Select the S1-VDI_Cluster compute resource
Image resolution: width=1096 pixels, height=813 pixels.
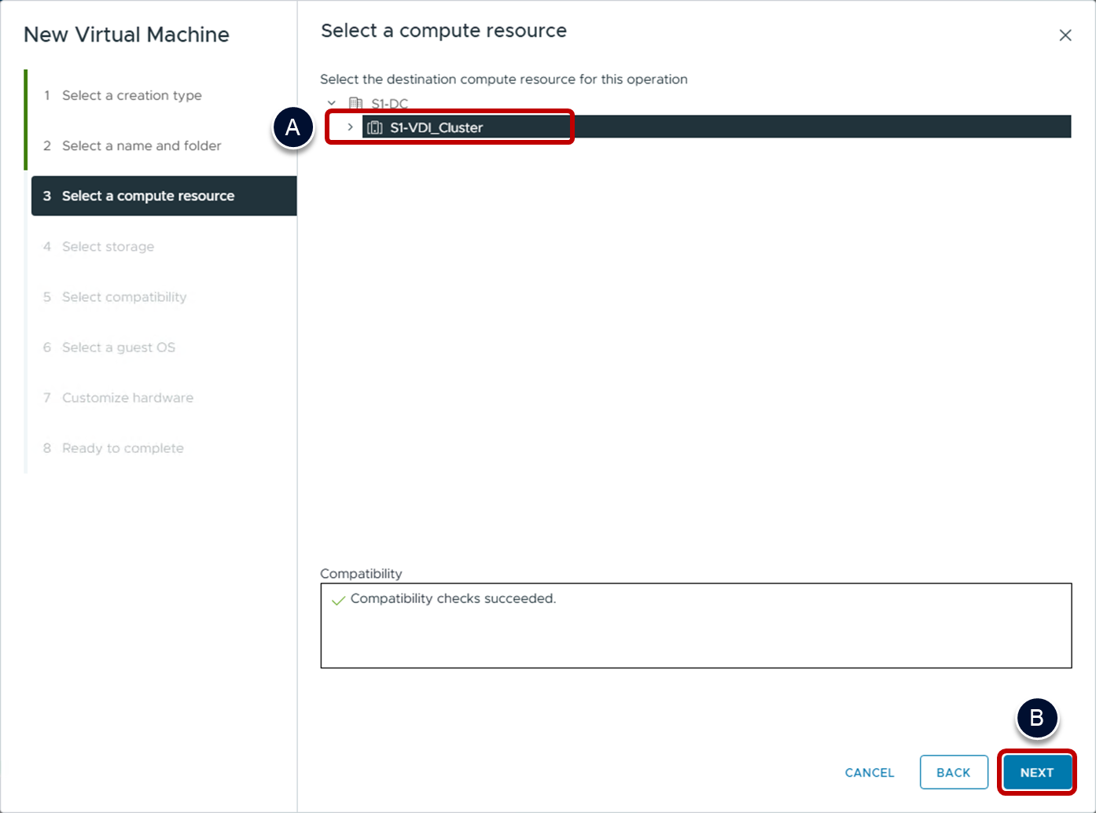tap(436, 127)
